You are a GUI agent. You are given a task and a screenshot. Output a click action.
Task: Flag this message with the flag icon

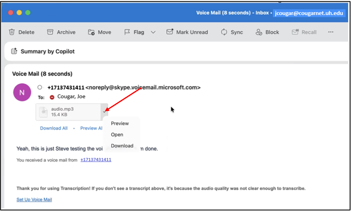[127, 32]
